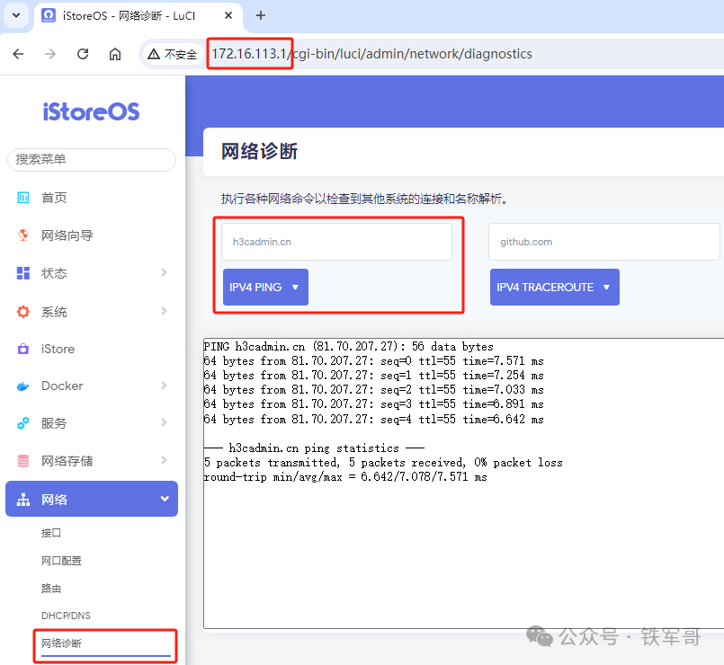Image resolution: width=724 pixels, height=665 pixels.
Task: Open the 服务 services icon
Action: point(22,423)
